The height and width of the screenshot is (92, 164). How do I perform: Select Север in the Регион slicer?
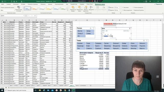[90, 33]
